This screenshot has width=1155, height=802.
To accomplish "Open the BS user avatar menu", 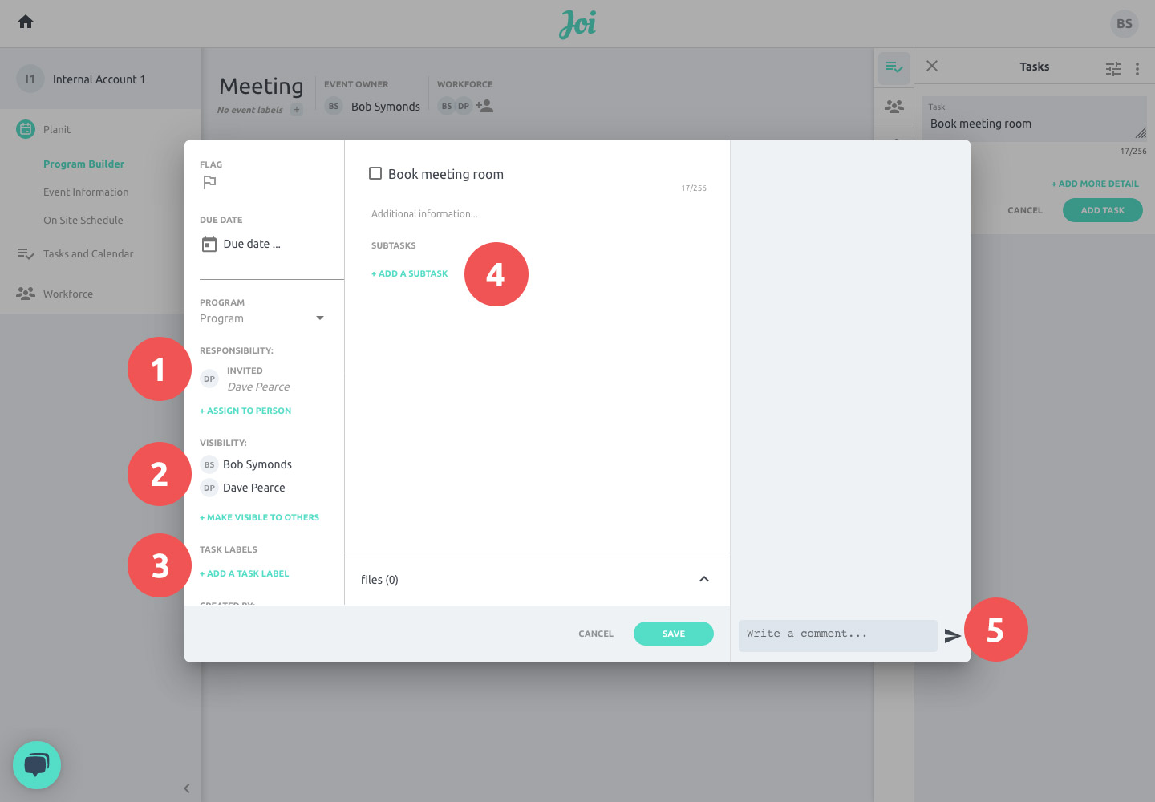I will [x=1125, y=24].
